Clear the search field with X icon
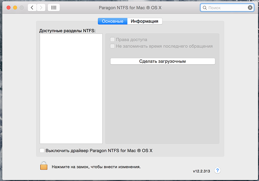259x181 pixels. (x=250, y=8)
